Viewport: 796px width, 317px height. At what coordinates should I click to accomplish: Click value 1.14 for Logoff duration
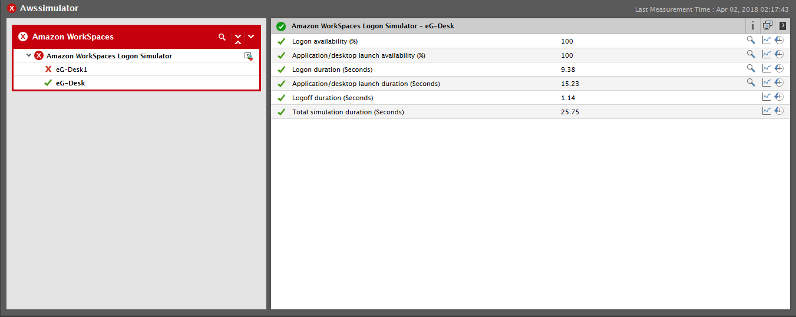[568, 98]
